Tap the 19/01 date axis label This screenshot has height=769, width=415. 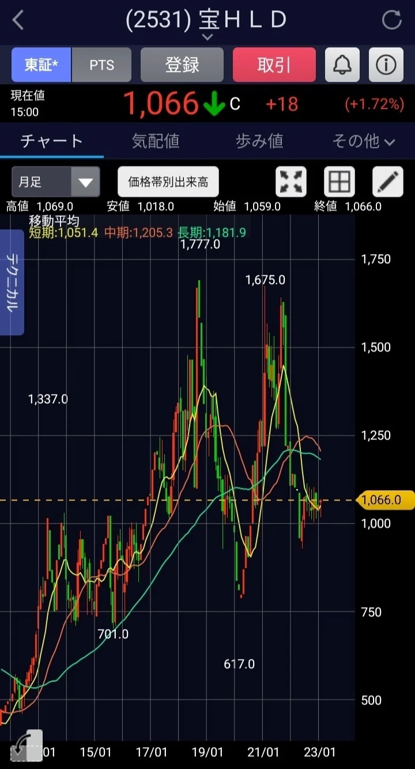point(207,752)
